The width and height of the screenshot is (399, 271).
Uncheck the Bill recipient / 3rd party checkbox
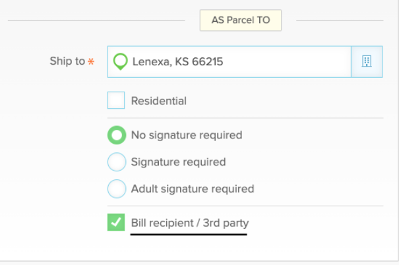point(116,222)
